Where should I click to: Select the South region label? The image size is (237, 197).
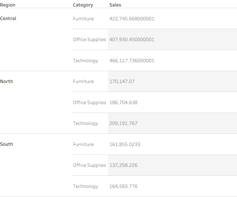[x=7, y=144]
